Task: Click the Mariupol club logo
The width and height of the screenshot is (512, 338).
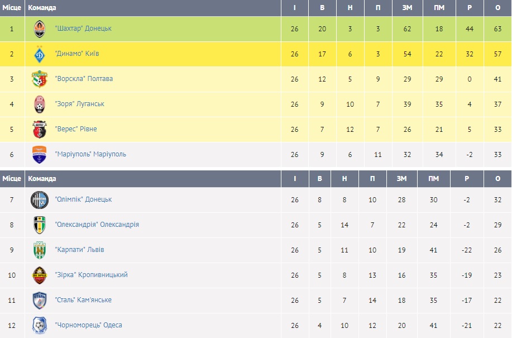Action: tap(39, 154)
